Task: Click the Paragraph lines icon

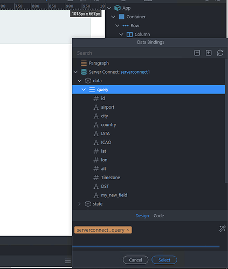Action: [x=84, y=63]
